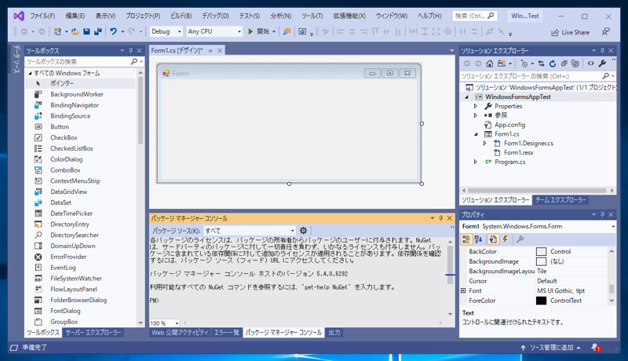Select DateTimePicker control in toolbox

pyautogui.click(x=71, y=213)
